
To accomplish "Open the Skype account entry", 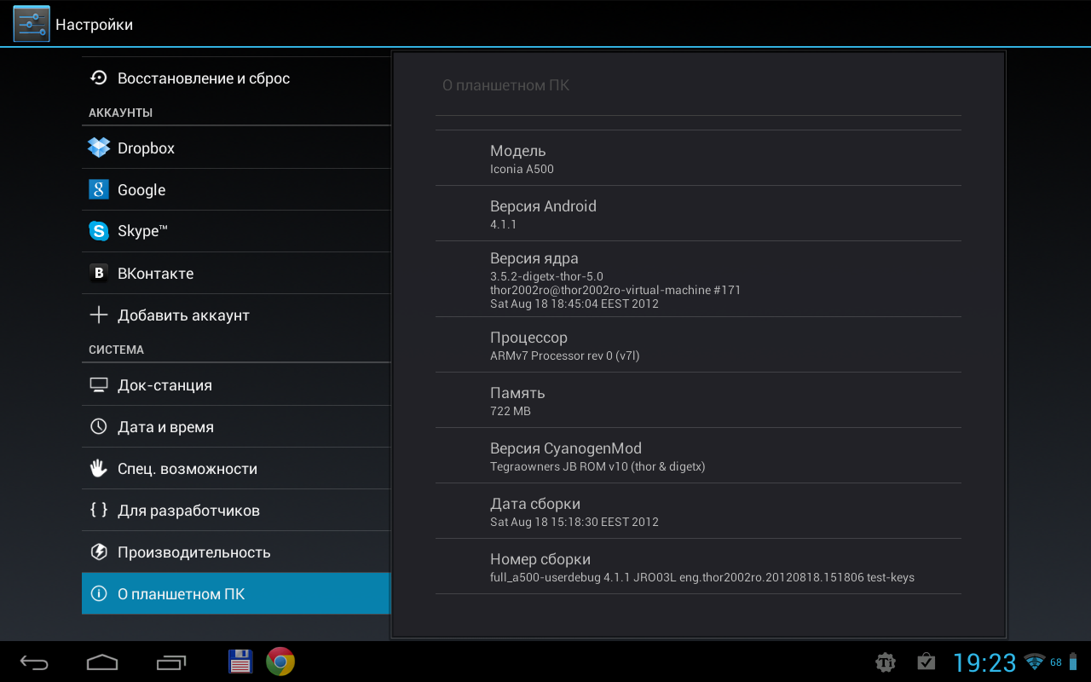I will click(236, 231).
